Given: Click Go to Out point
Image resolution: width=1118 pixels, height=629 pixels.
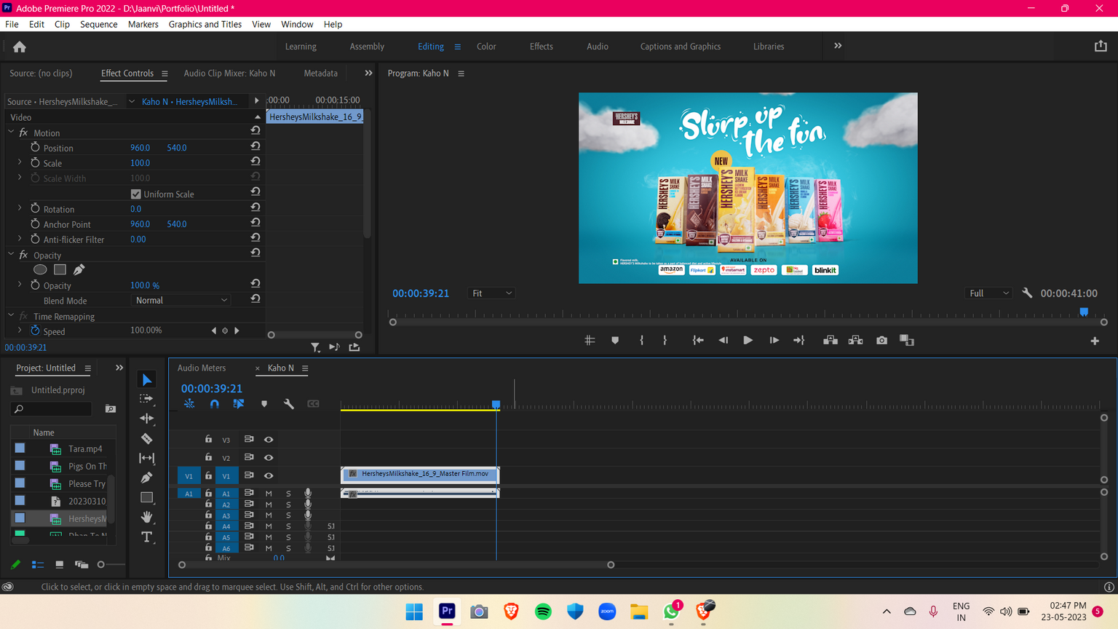Looking at the screenshot, I should coord(799,340).
